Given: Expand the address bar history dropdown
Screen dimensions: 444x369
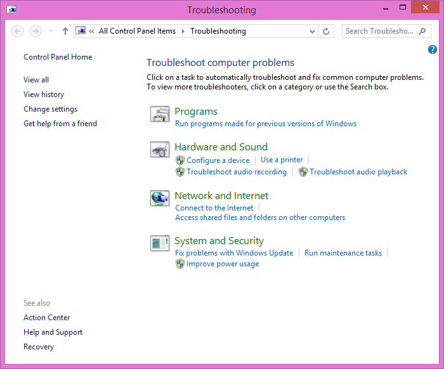Looking at the screenshot, I should (312, 31).
